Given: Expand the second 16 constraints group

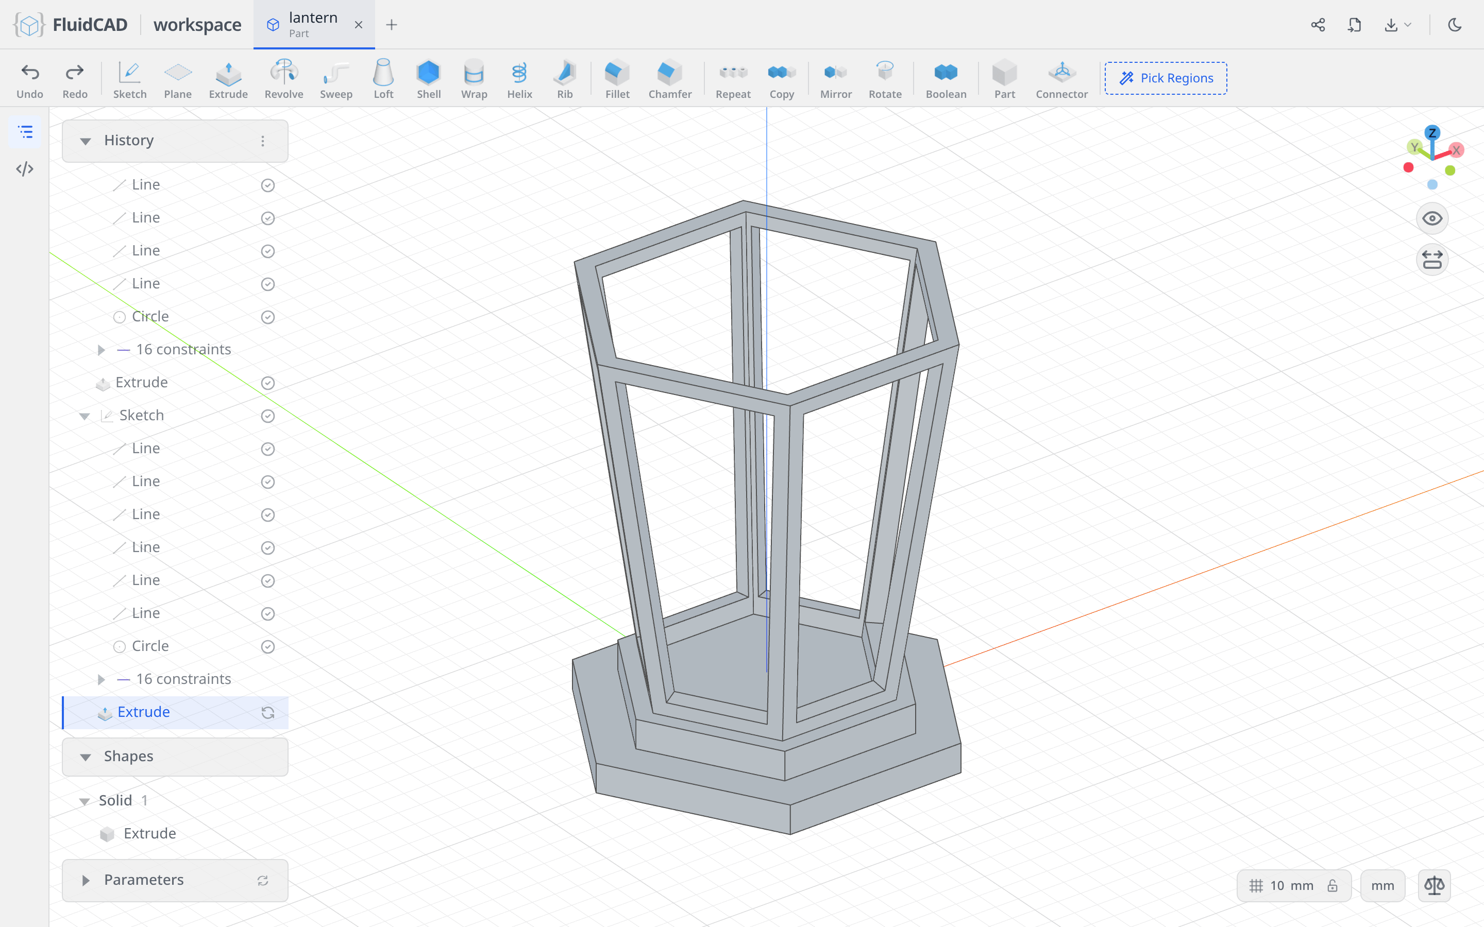Looking at the screenshot, I should pos(101,679).
